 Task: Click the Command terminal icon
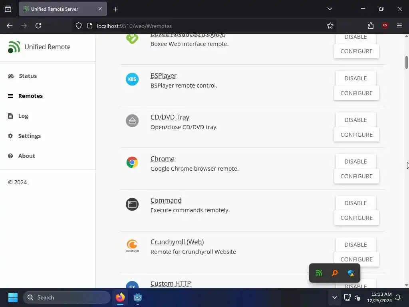pos(132,204)
